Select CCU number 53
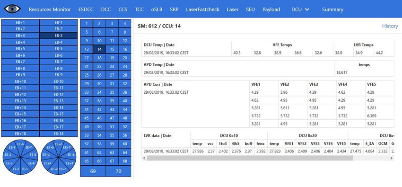Viewport: 402px width, 187px height. coord(87,135)
